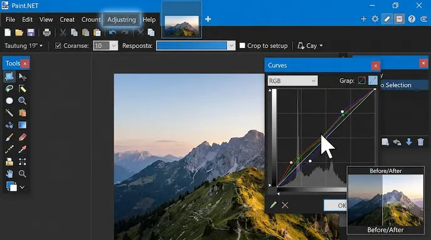431x240 pixels.
Task: Select the Ellipse Select tool
Action: coord(9,101)
